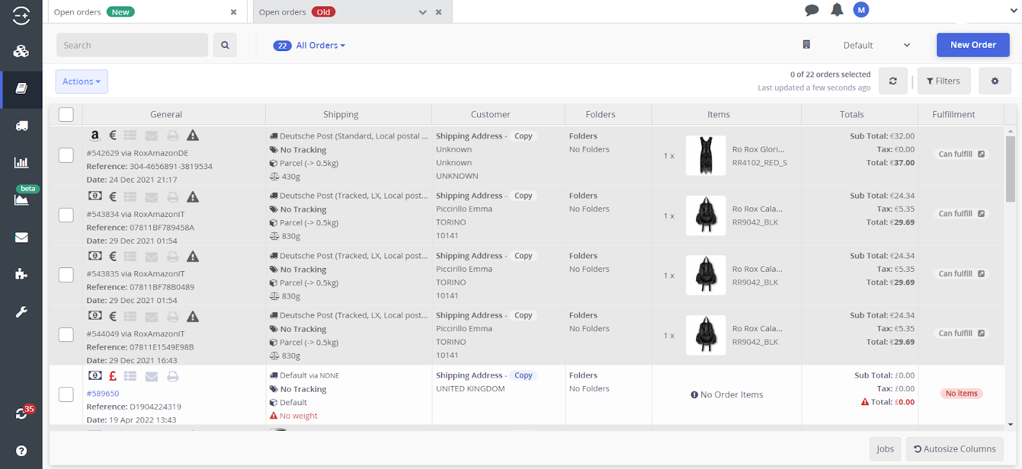Click the Items column header
The width and height of the screenshot is (1022, 469).
(719, 115)
